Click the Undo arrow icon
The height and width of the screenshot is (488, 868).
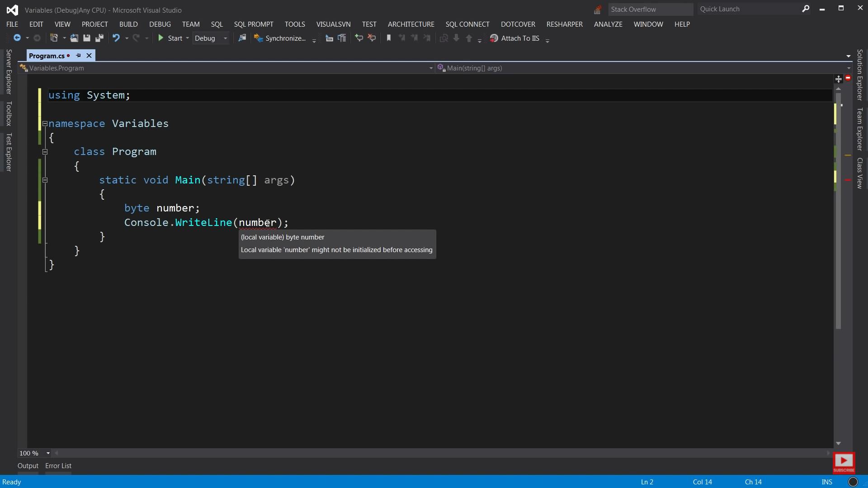pos(116,38)
